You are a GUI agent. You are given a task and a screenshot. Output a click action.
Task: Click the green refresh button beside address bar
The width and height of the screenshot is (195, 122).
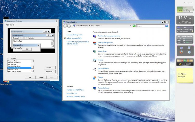click(134, 26)
